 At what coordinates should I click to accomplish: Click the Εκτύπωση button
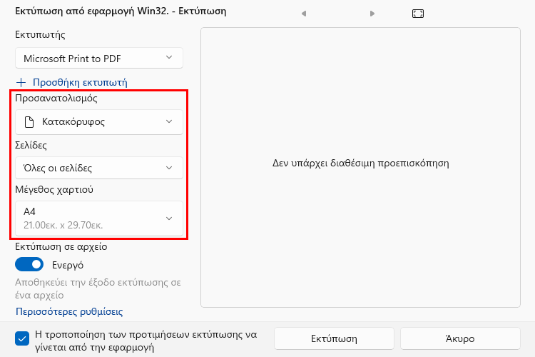tap(334, 338)
